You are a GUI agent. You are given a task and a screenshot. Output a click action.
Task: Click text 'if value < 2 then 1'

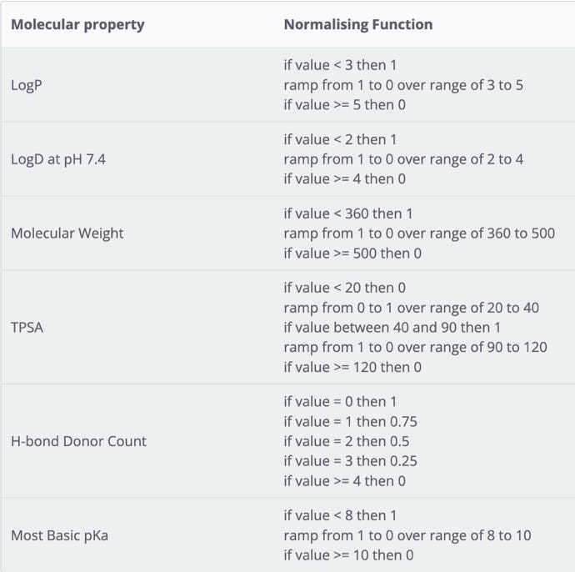coord(340,139)
